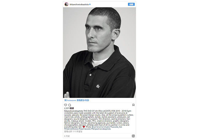
Task: Click the 6 days ago timestamp
Action: pos(67,136)
